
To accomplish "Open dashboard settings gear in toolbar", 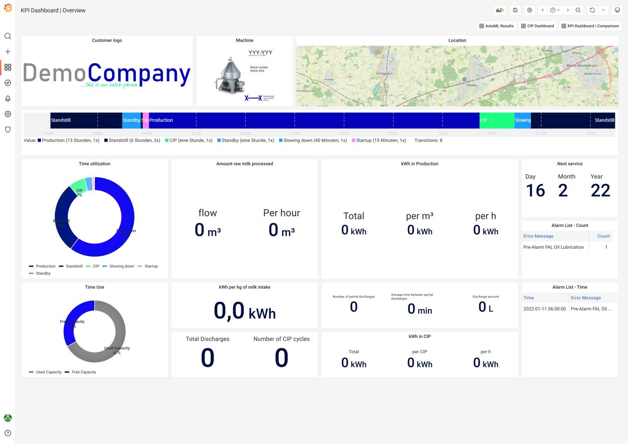I will [x=529, y=10].
